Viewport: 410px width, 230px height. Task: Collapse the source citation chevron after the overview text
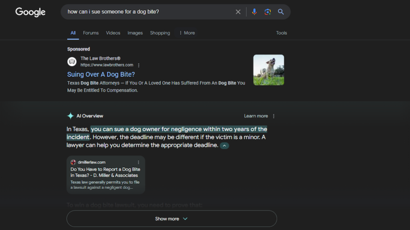click(x=224, y=145)
